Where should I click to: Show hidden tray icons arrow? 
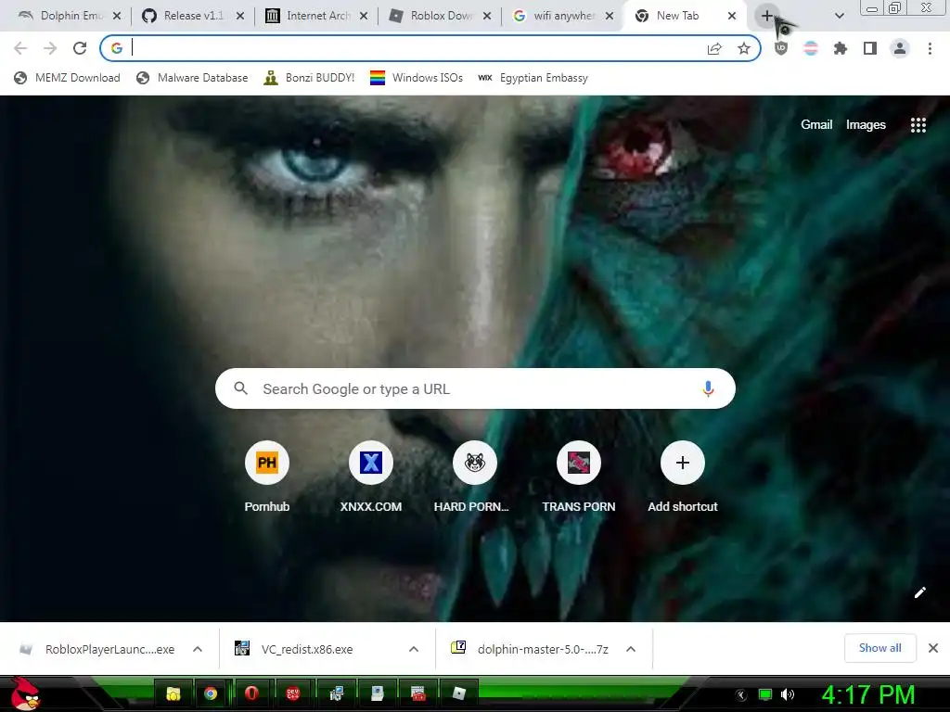(741, 695)
